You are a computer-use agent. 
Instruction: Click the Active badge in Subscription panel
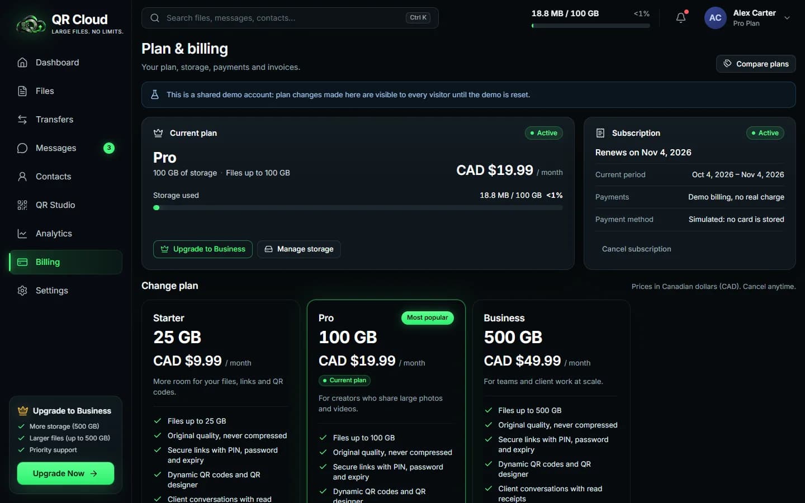click(x=765, y=133)
